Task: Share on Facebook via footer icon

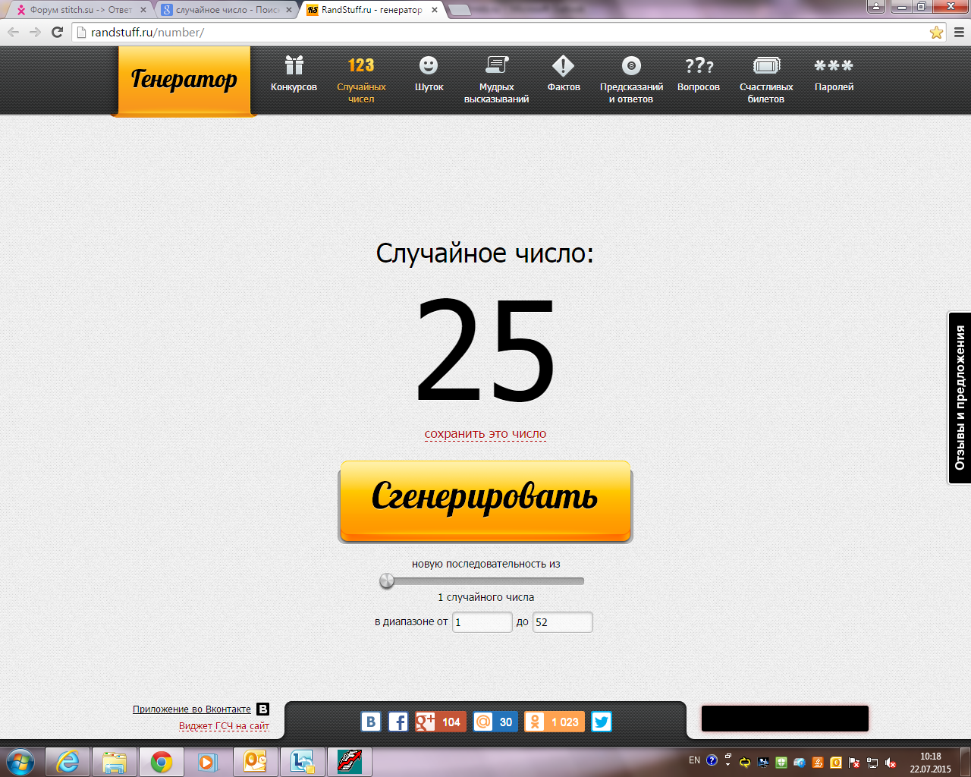Action: (398, 722)
